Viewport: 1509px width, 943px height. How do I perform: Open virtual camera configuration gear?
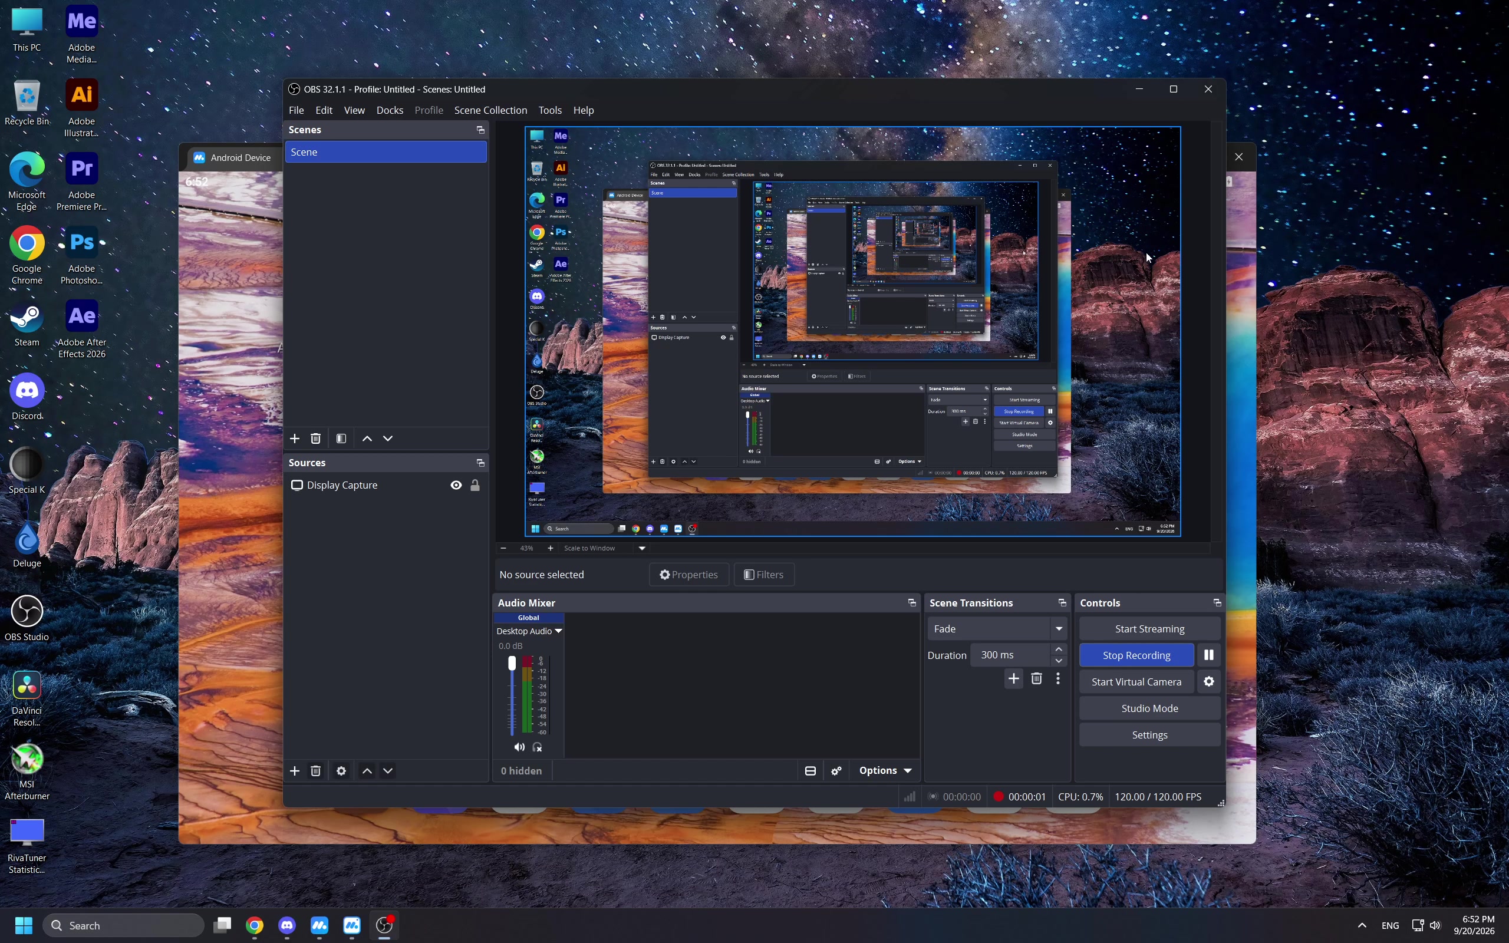tap(1208, 682)
